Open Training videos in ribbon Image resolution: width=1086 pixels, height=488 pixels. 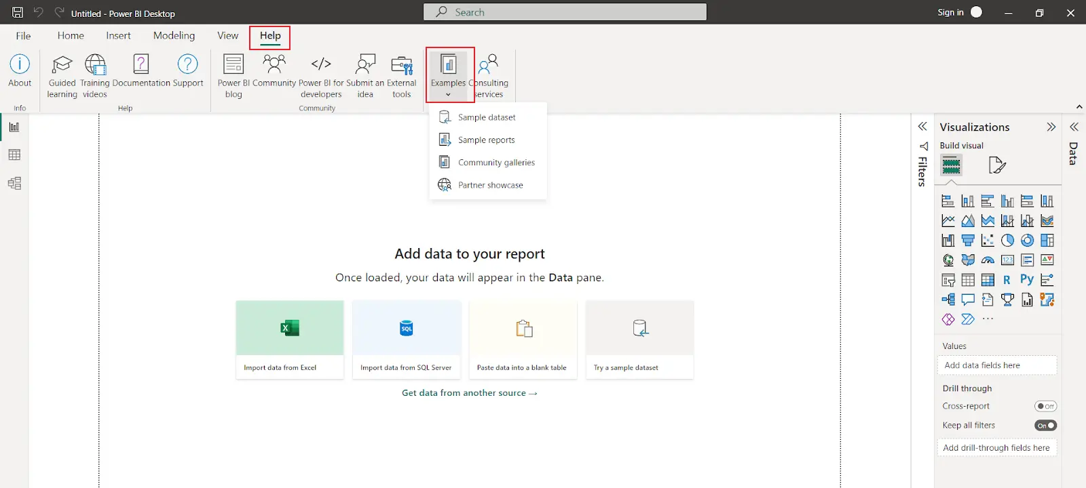[95, 76]
